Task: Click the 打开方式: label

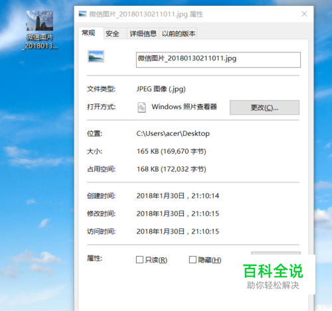Action: (101, 107)
